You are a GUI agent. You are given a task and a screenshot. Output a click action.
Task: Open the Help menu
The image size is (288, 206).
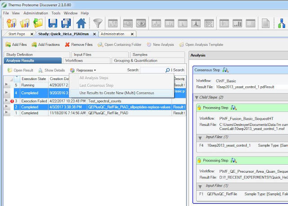(x=85, y=13)
